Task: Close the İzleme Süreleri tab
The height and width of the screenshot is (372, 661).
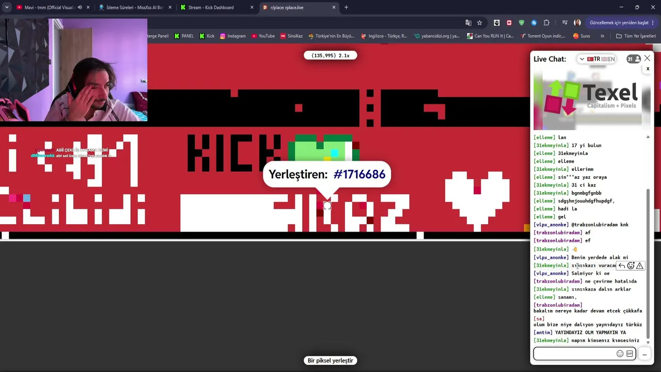Action: (170, 7)
